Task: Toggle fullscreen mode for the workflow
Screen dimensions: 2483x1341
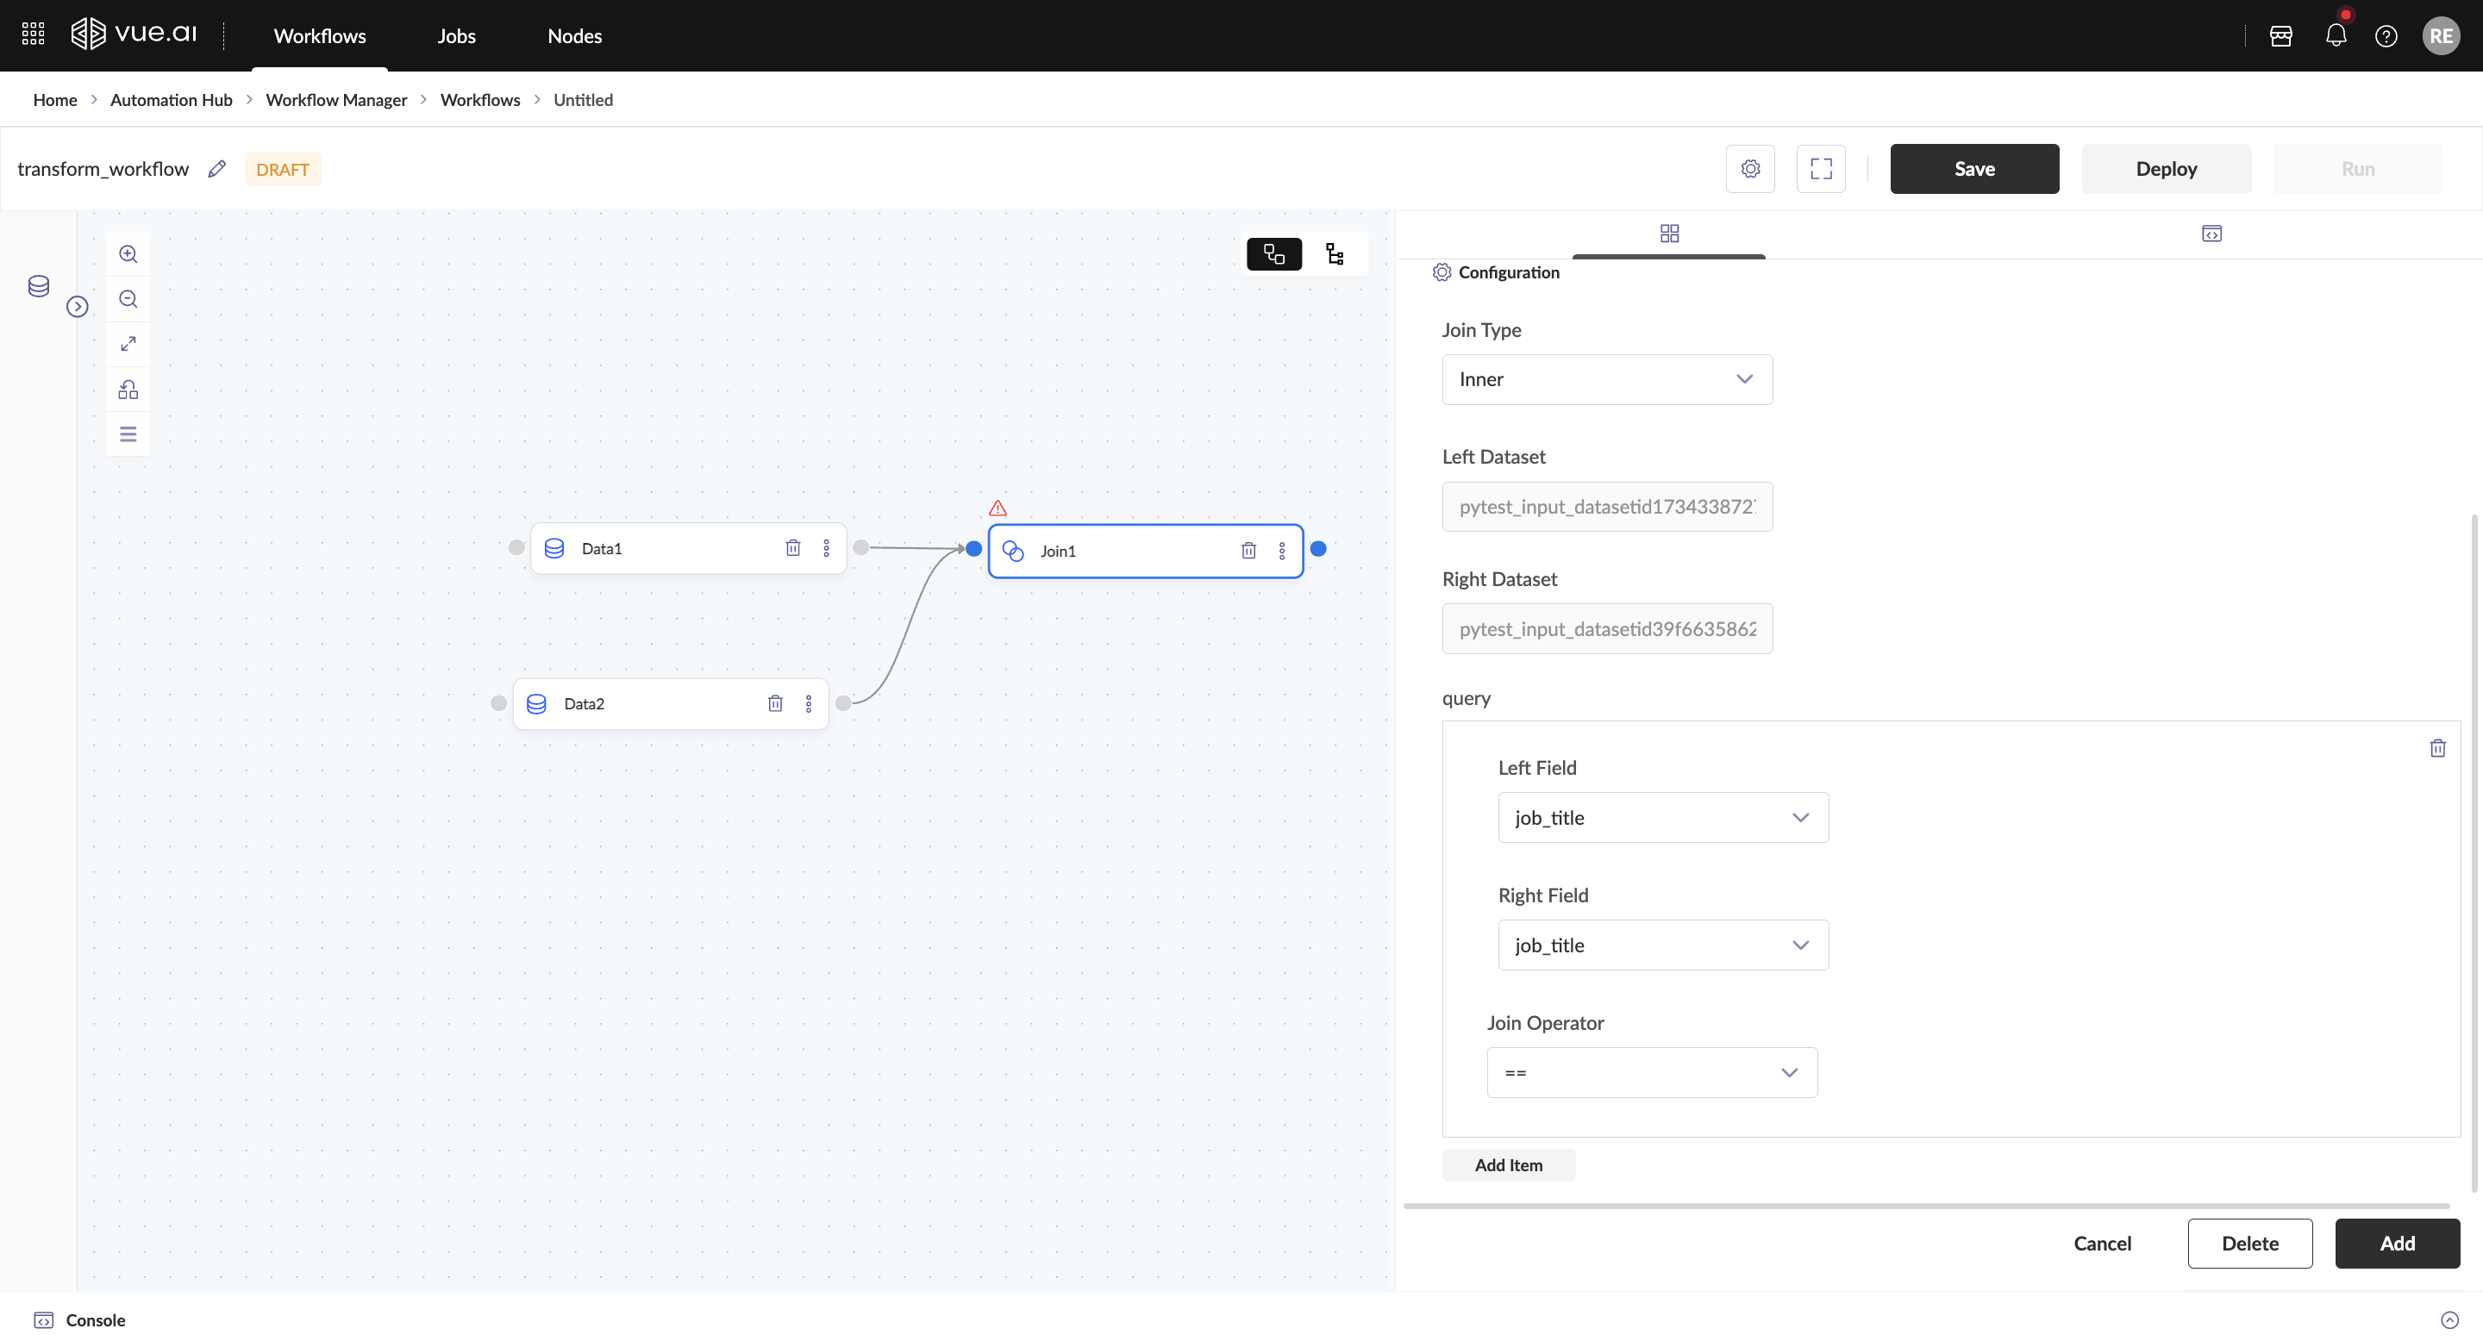Action: (1821, 169)
